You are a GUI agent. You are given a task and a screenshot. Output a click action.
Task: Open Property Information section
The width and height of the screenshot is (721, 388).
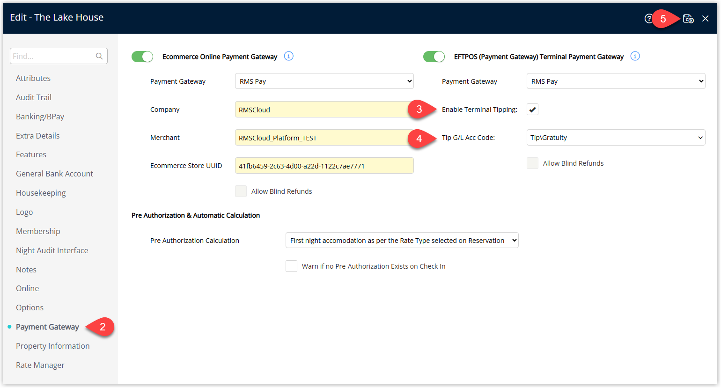coord(53,346)
